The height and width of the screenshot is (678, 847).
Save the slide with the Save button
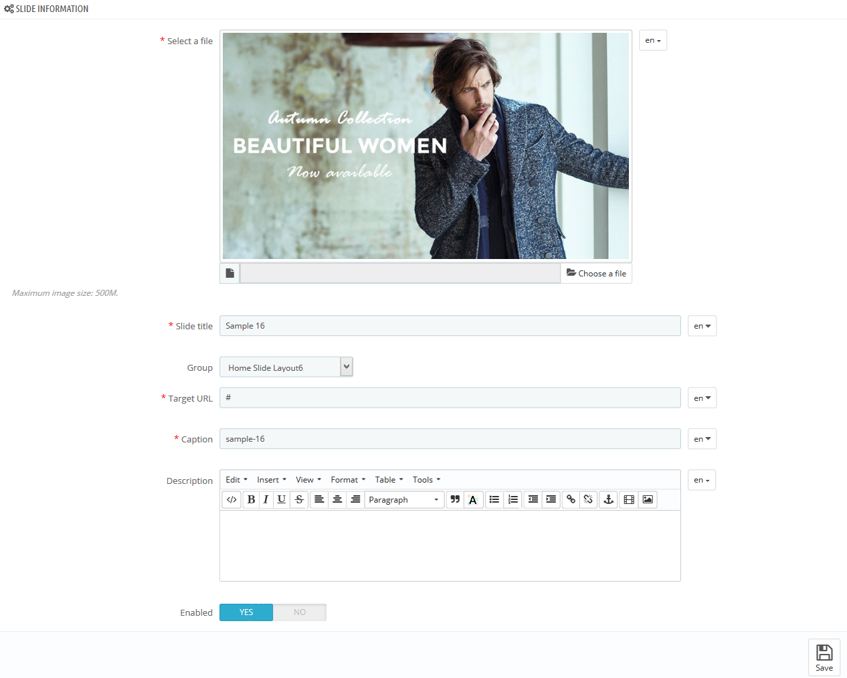click(824, 657)
